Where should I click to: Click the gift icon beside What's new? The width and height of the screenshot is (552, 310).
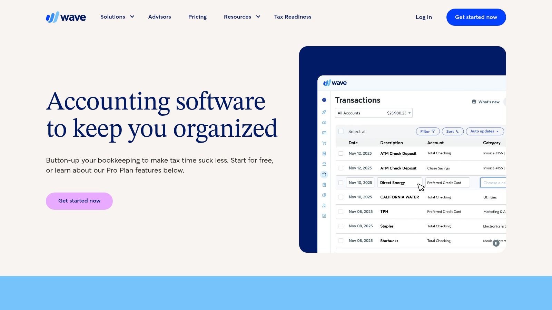474,102
